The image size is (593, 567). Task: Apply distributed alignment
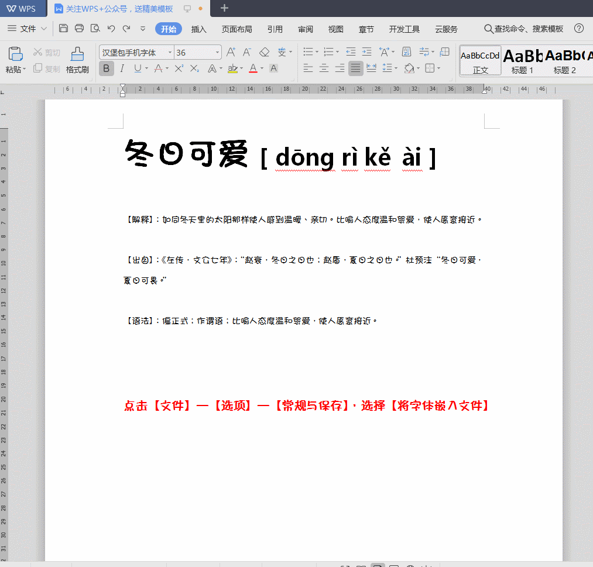(x=371, y=68)
